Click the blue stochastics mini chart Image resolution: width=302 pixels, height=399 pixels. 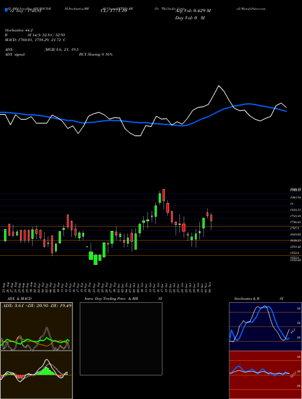[x=265, y=326]
